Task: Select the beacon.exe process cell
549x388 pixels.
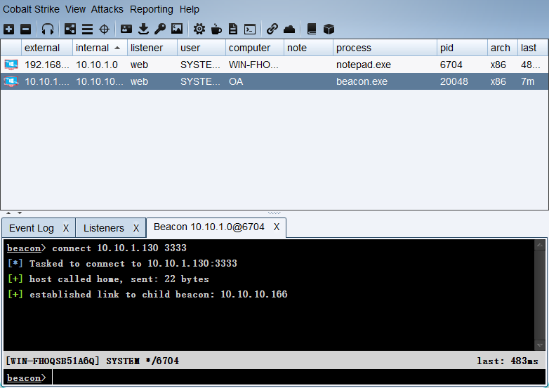Action: pyautogui.click(x=385, y=81)
